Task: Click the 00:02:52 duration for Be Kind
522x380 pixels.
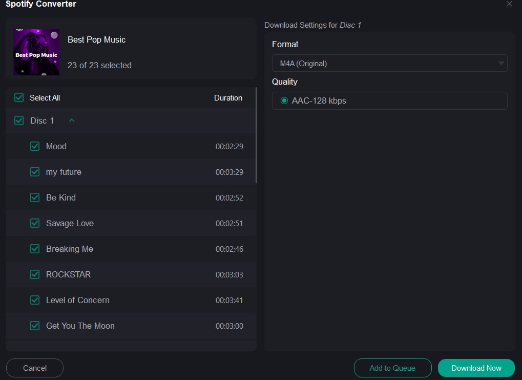Action: coord(229,197)
